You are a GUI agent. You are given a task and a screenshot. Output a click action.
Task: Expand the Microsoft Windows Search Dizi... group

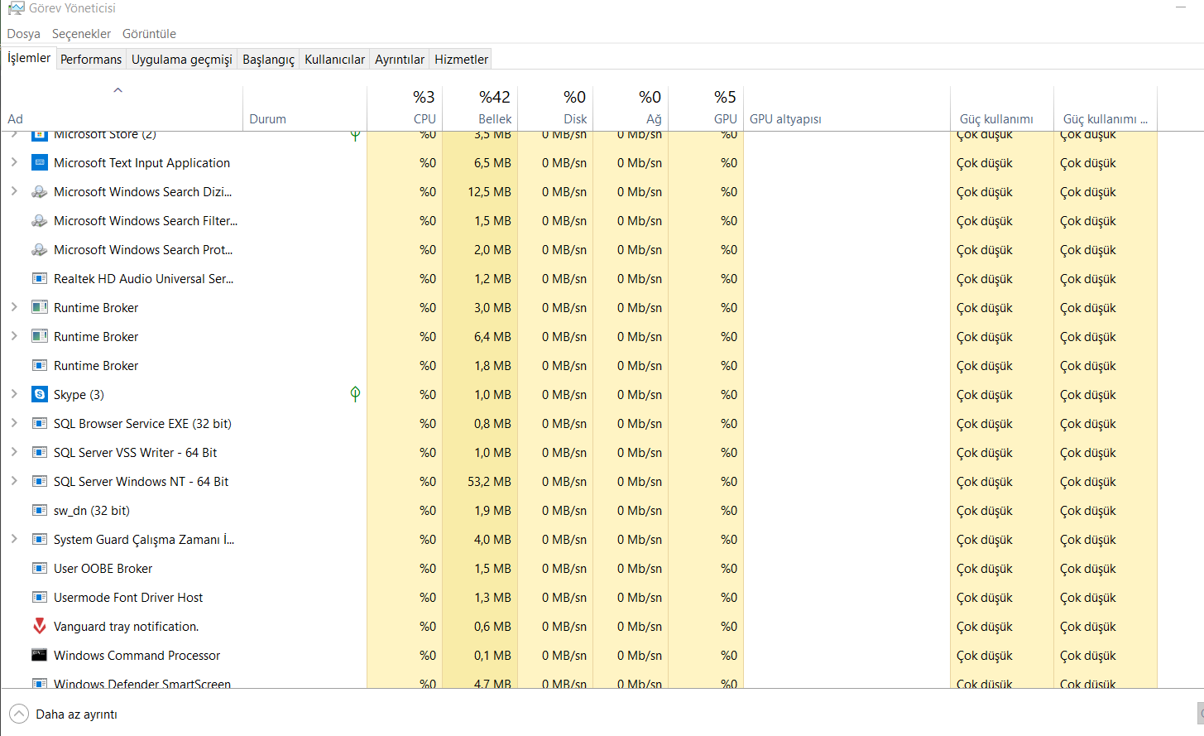[14, 192]
